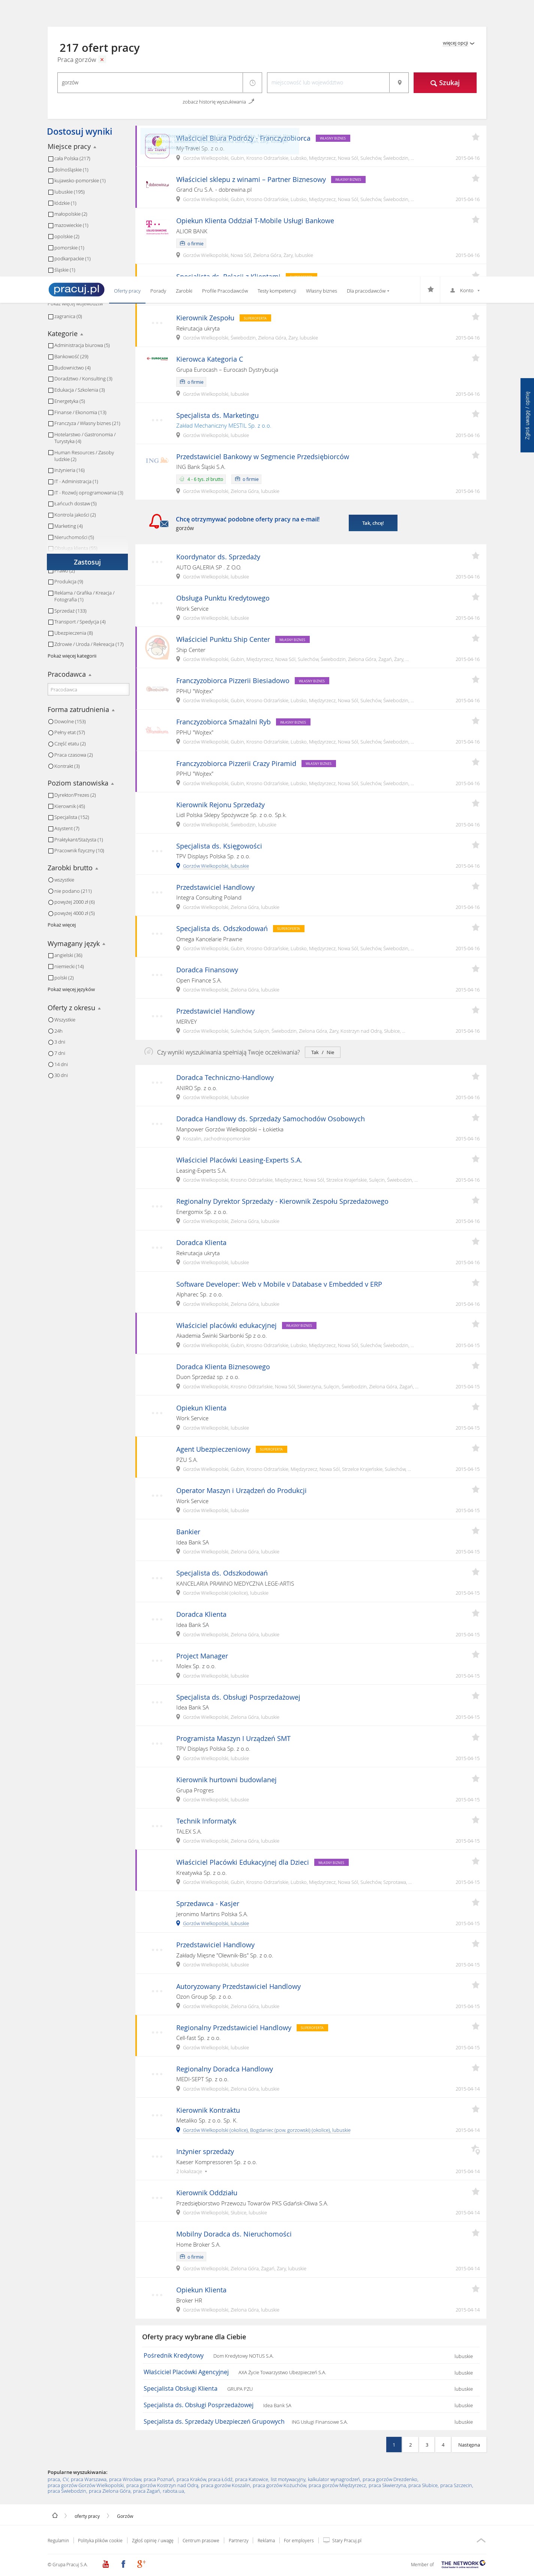Image resolution: width=534 pixels, height=2576 pixels.
Task: Click the scroll-to-top arrow in the footer
Action: point(480,2540)
